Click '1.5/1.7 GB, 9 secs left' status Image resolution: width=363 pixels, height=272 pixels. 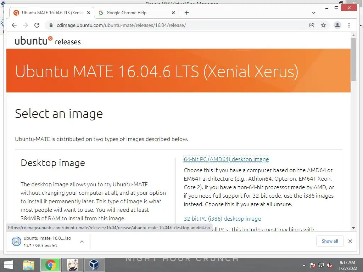click(40, 245)
